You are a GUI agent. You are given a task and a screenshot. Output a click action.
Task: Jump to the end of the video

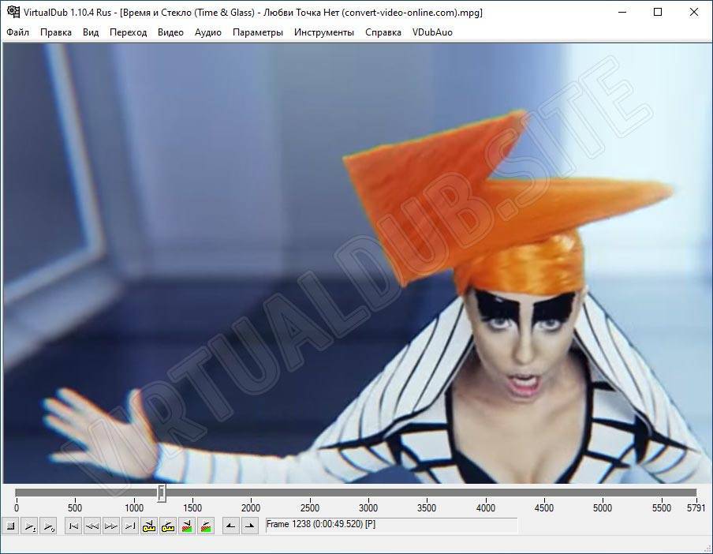click(x=130, y=526)
